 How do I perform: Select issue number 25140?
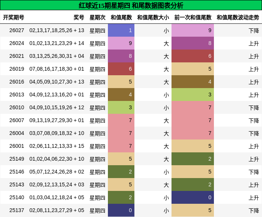(17, 197)
